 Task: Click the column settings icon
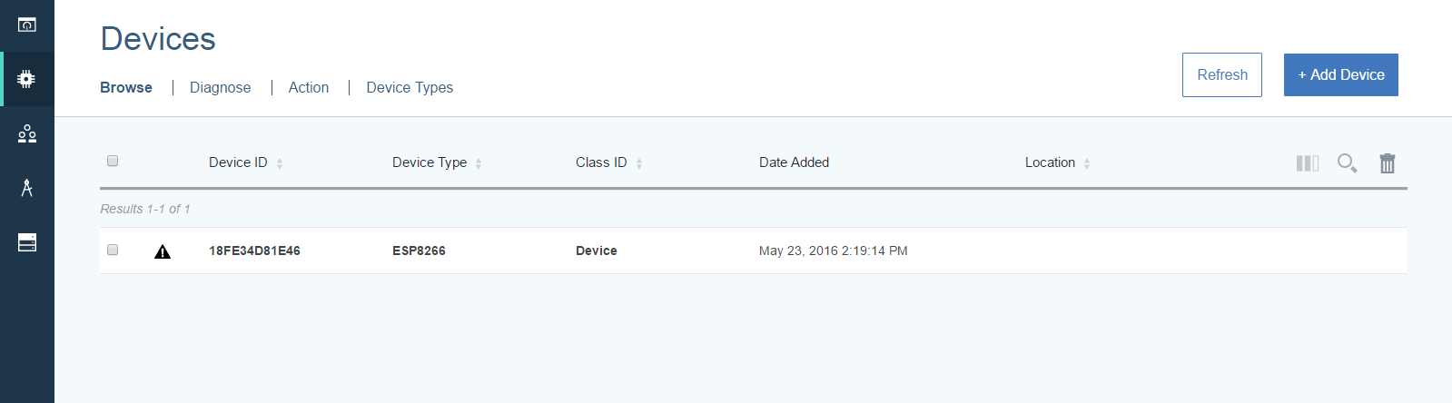click(1307, 163)
